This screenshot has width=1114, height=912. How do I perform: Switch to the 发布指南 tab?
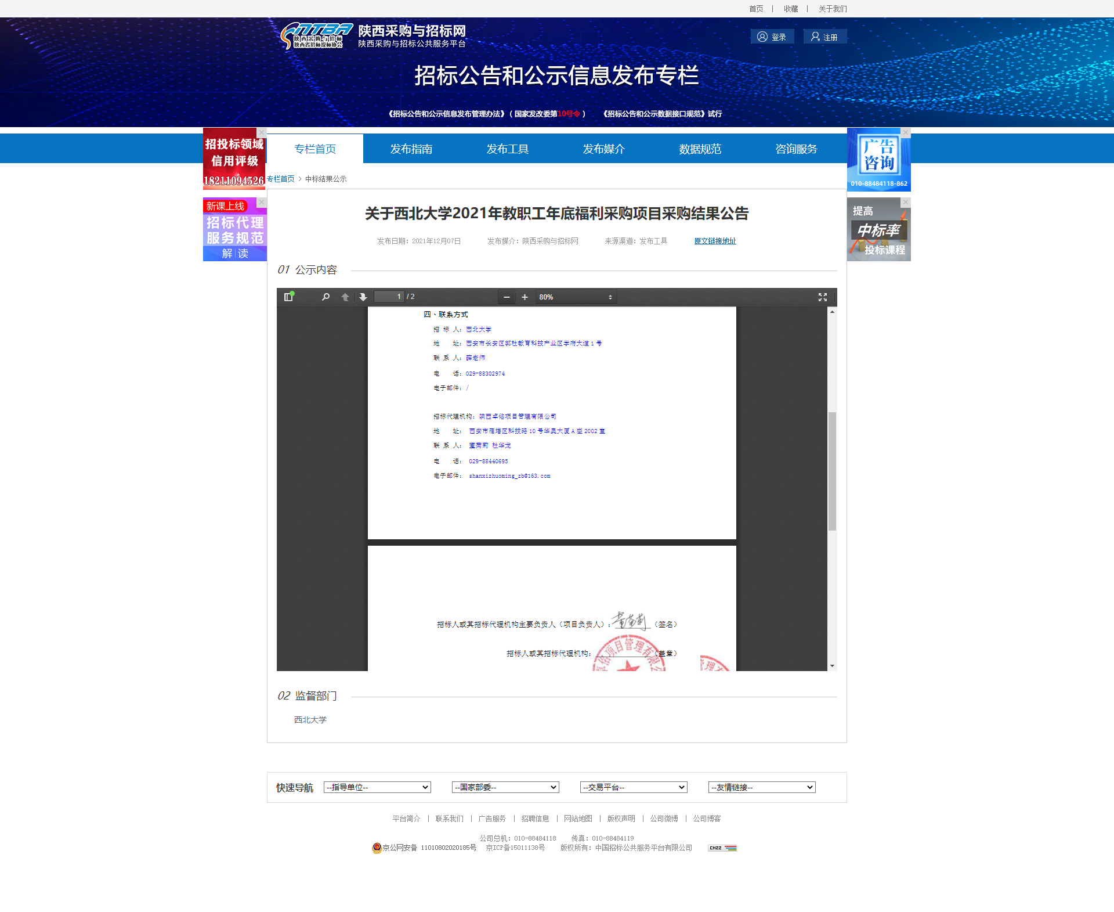click(411, 149)
